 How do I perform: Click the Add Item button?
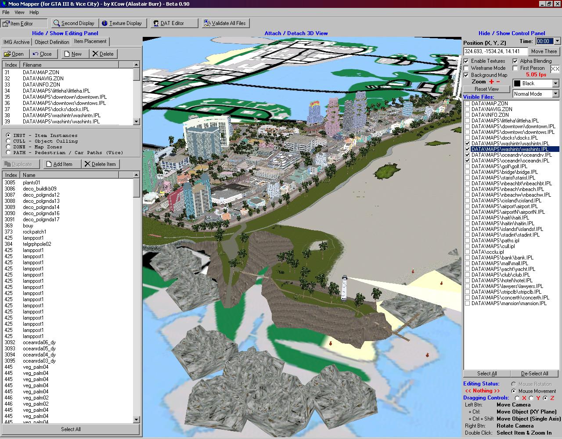[x=61, y=164]
